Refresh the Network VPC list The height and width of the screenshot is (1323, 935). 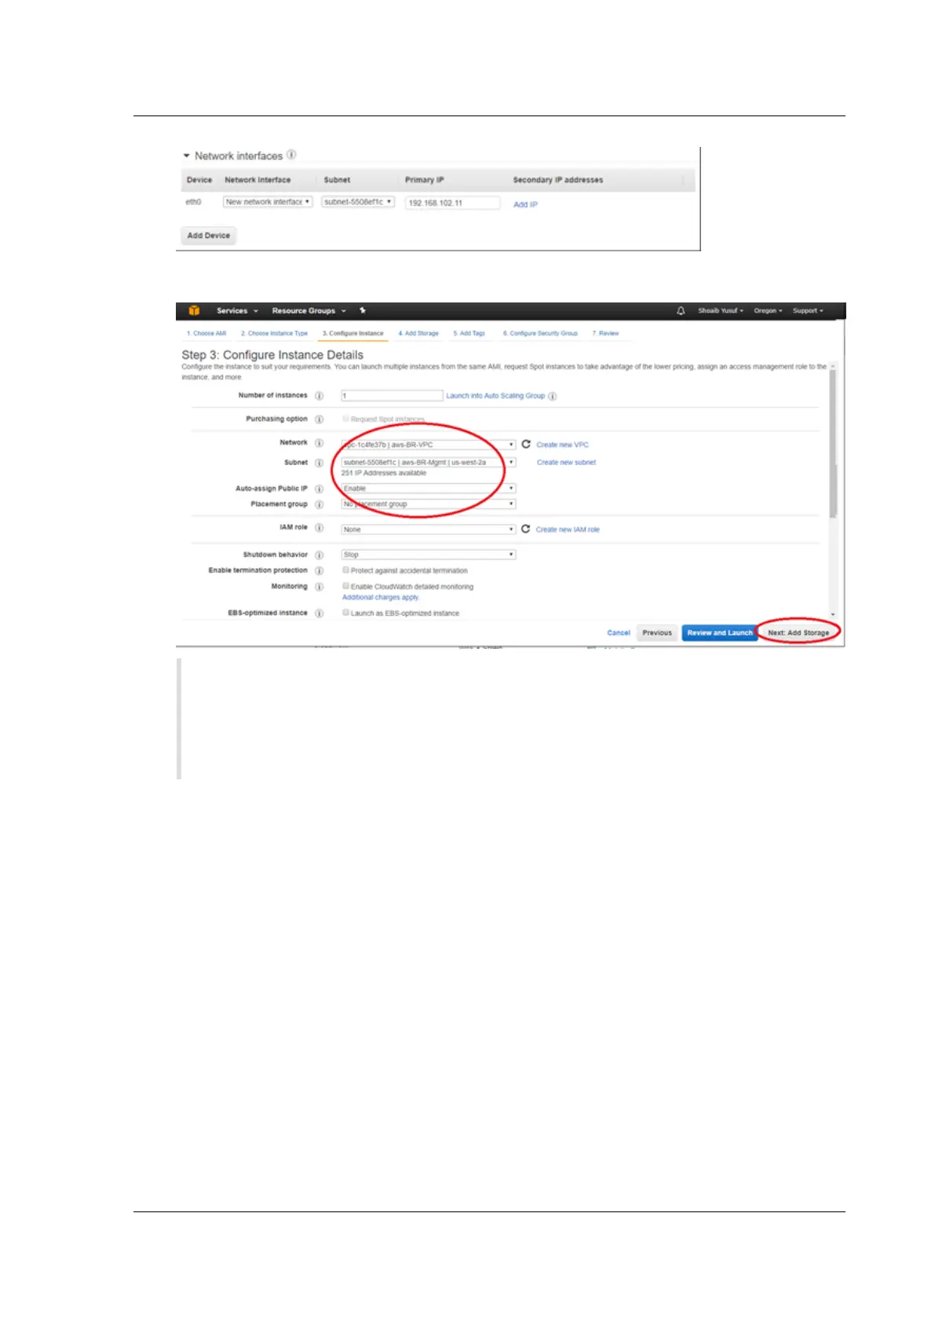pyautogui.click(x=526, y=444)
